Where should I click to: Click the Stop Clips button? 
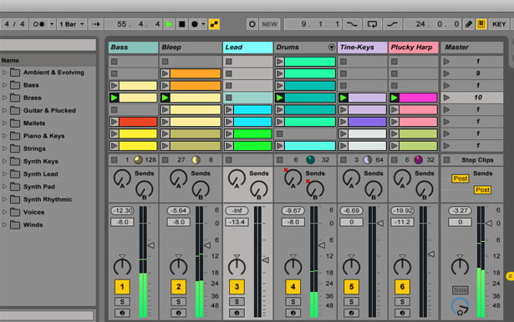coord(477,160)
